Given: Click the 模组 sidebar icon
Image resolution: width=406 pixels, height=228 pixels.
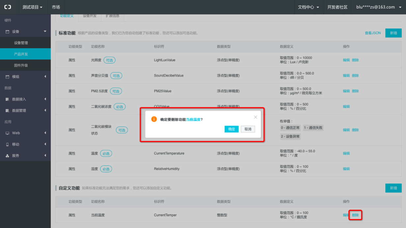Looking at the screenshot, I should click(x=7, y=77).
